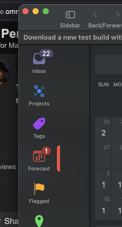Open the Forecast calendar perspective
122x227 pixels.
[39, 159]
